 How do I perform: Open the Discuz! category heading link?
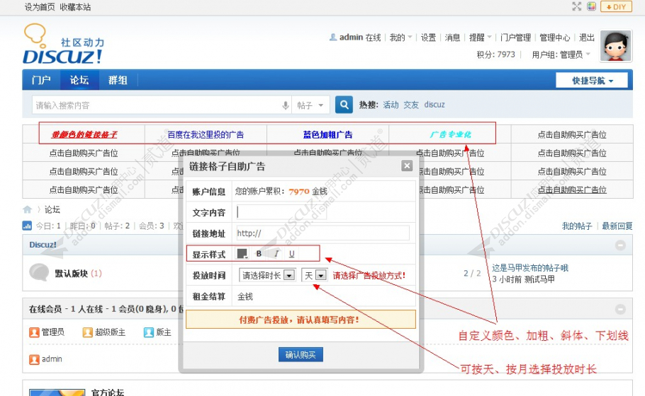pyautogui.click(x=43, y=245)
